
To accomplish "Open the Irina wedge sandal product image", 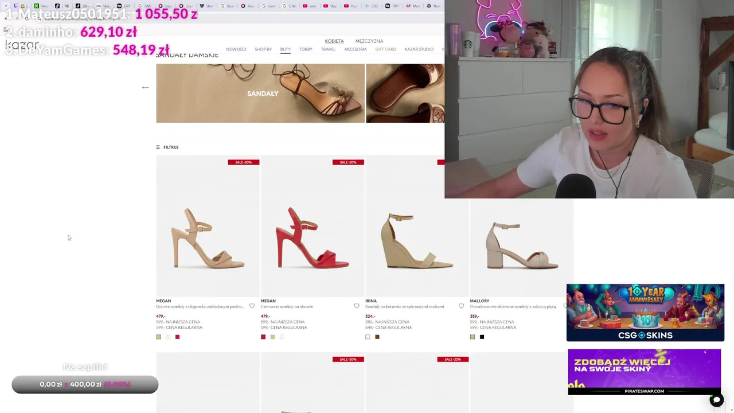I will point(417,227).
